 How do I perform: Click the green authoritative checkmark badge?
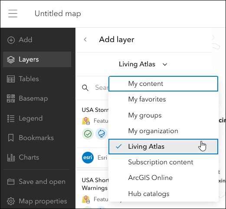pos(88,134)
